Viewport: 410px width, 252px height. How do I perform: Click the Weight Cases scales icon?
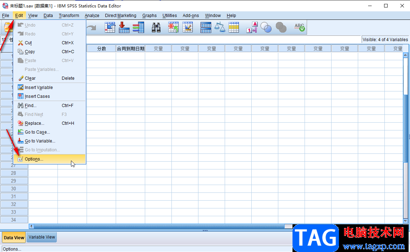pyautogui.click(x=220, y=27)
